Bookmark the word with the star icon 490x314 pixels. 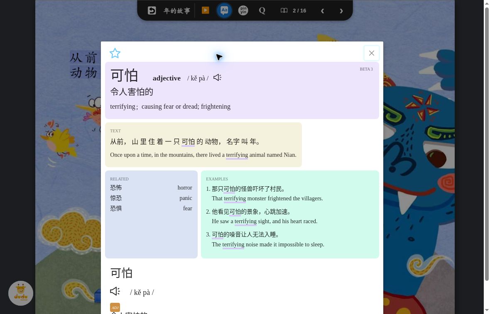115,53
